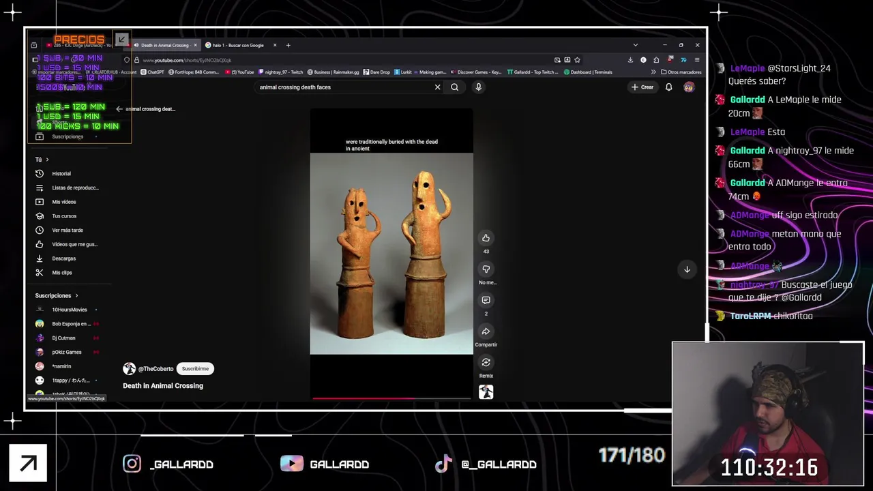The width and height of the screenshot is (873, 491).
Task: Open ChatGPT bookmark
Action: tap(153, 72)
